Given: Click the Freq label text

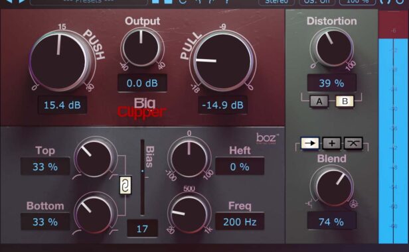Looking at the screenshot, I should [x=240, y=206].
